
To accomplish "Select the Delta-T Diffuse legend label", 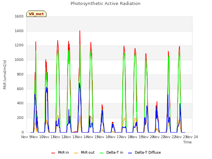I will pos(148,152).
